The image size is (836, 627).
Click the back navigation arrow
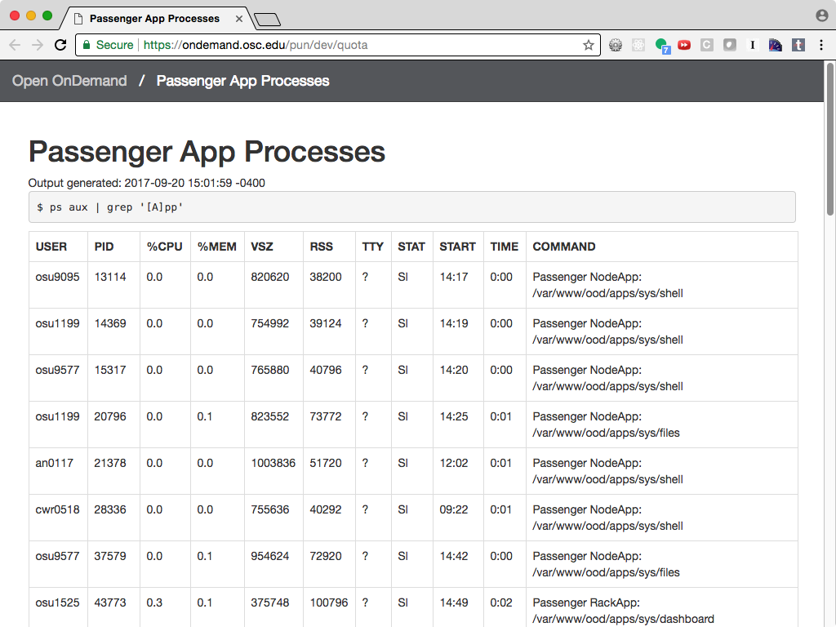[x=15, y=45]
